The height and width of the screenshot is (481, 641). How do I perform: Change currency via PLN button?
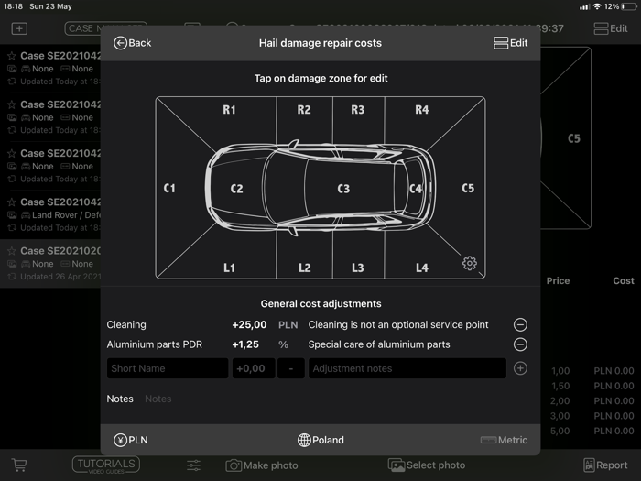131,440
